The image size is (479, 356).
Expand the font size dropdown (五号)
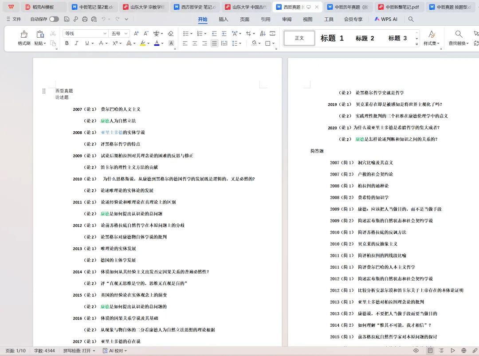click(126, 34)
